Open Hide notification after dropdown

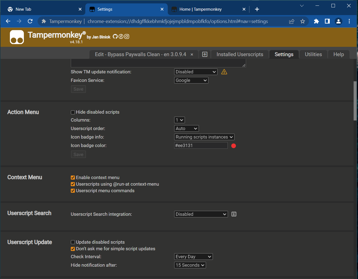(190, 265)
